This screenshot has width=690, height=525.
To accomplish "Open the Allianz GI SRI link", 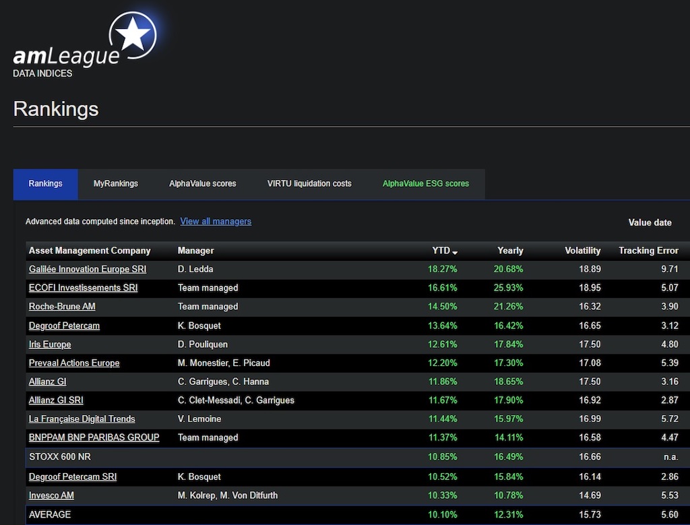I will 56,400.
